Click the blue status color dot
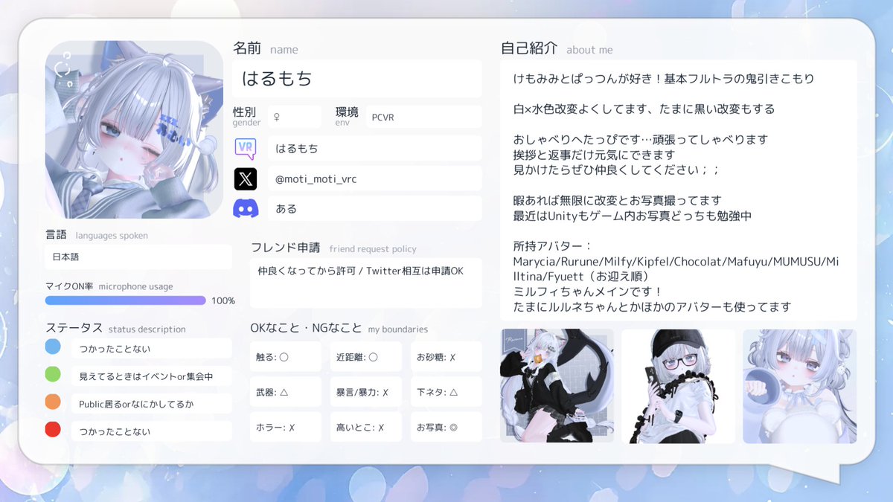 pos(53,347)
